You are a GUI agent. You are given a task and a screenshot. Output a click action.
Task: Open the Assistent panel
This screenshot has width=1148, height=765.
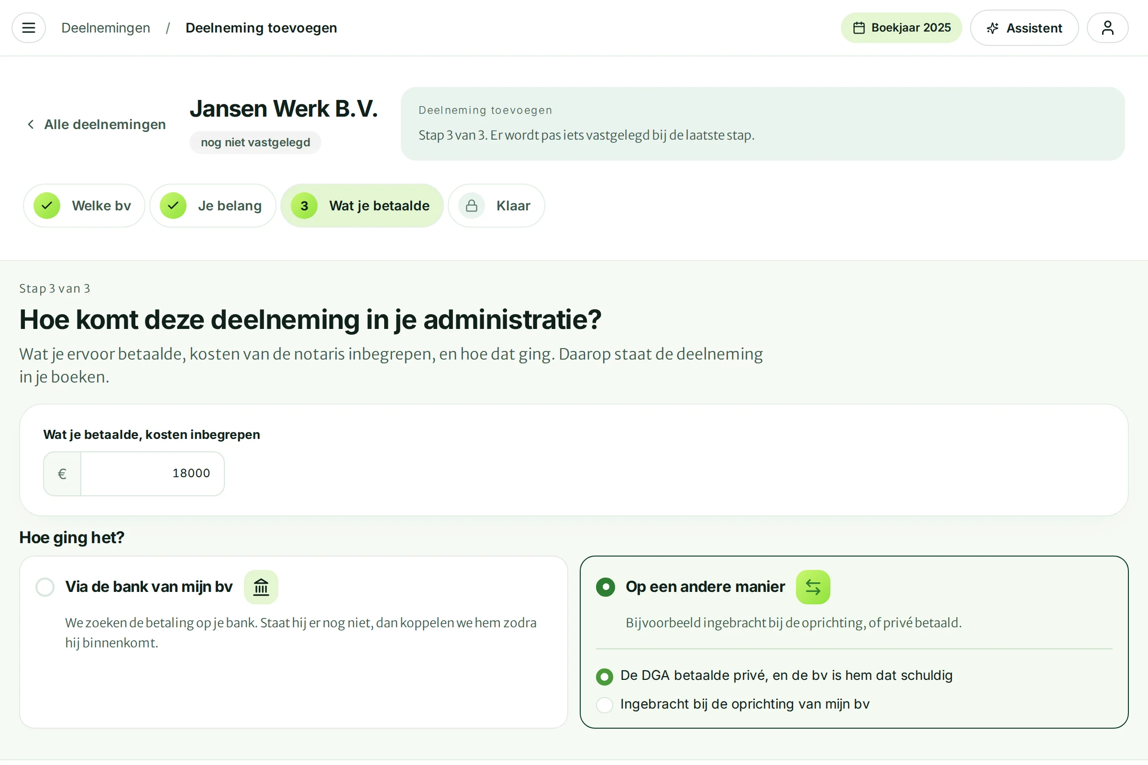(x=1024, y=28)
